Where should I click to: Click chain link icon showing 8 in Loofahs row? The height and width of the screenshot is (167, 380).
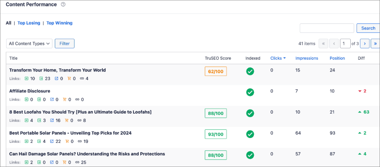79,121
